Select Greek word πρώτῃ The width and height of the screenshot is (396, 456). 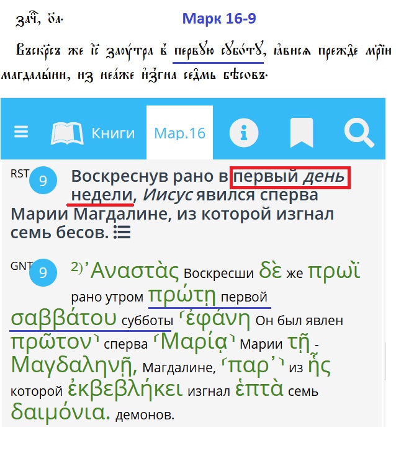[x=182, y=295]
